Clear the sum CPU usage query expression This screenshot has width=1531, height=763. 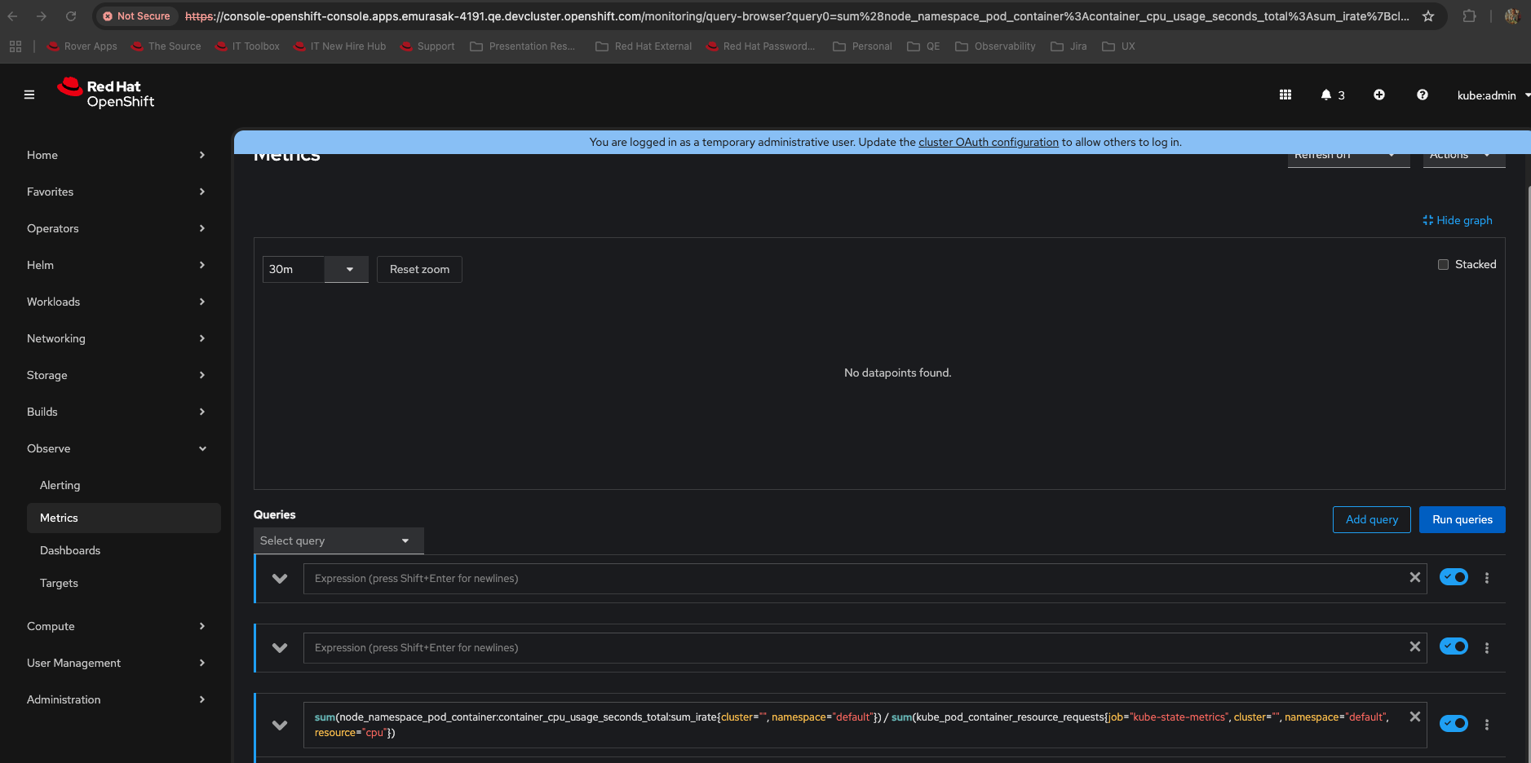pyautogui.click(x=1415, y=717)
